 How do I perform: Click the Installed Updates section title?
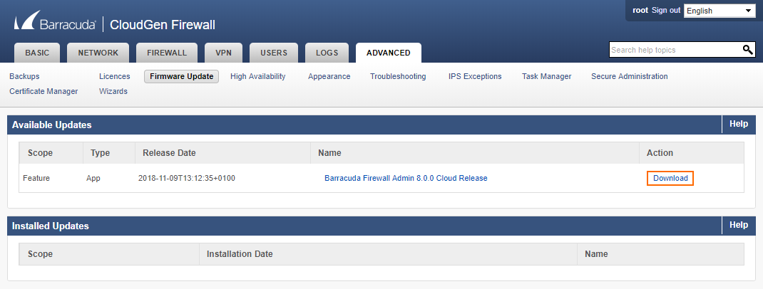50,226
